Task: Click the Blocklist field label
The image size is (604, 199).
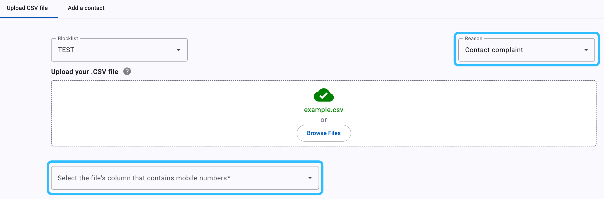Action: coord(68,38)
